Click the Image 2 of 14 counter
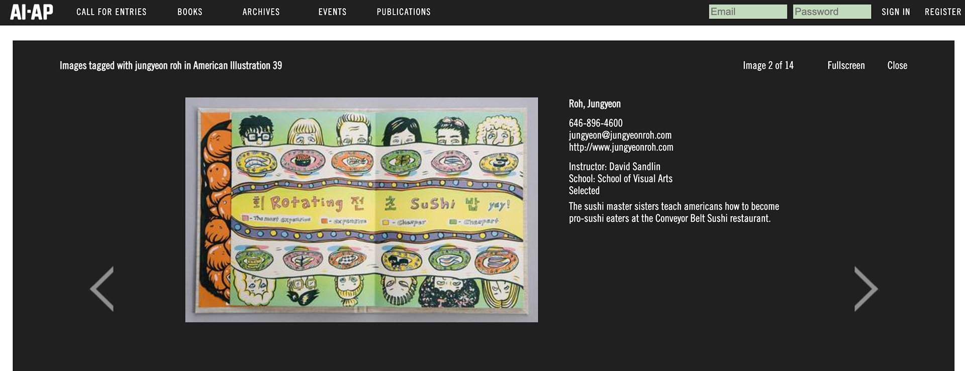 click(768, 65)
